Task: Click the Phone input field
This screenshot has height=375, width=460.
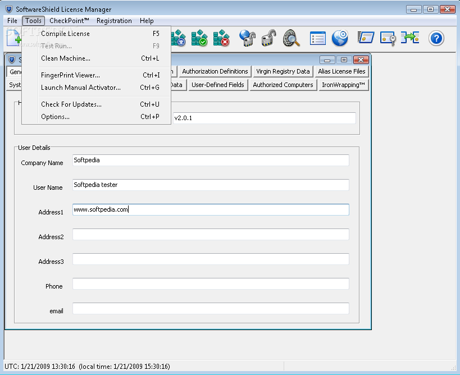Action: point(211,283)
